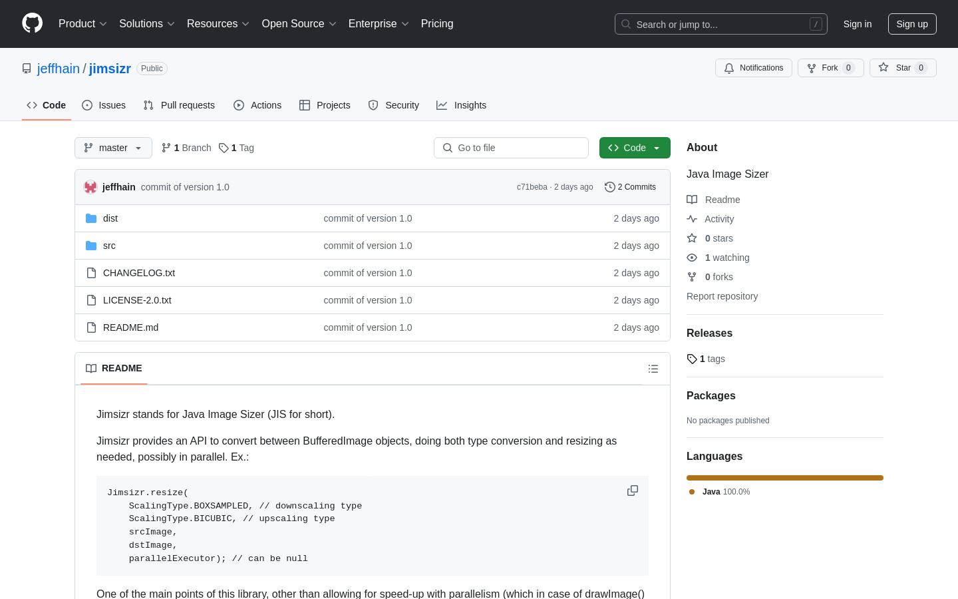958x599 pixels.
Task: Expand the Solutions menu
Action: tap(147, 24)
